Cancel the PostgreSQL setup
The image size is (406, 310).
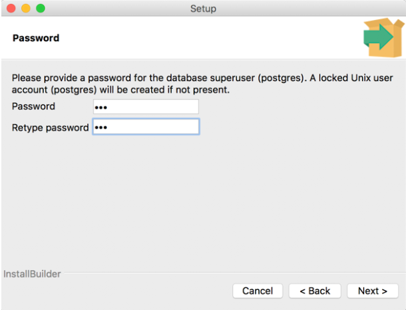pyautogui.click(x=258, y=291)
